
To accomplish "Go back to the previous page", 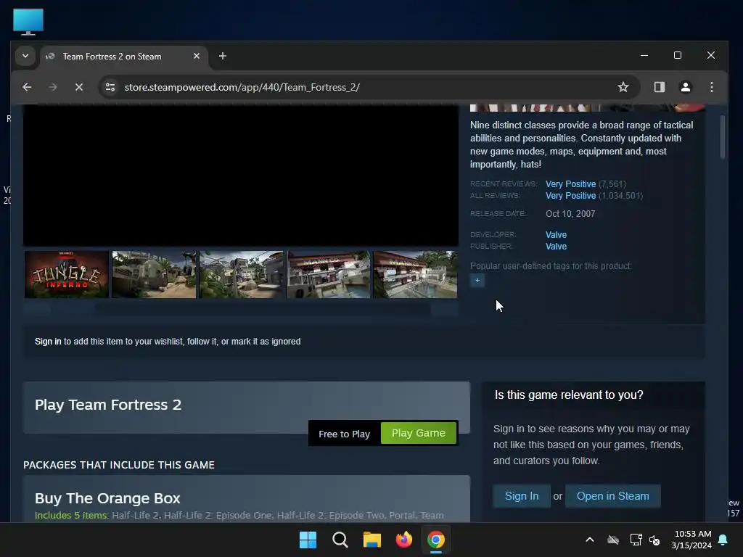I will pos(27,87).
